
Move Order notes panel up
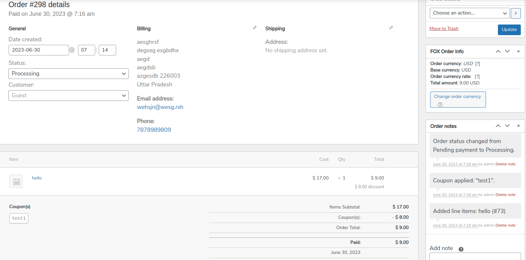(498, 126)
